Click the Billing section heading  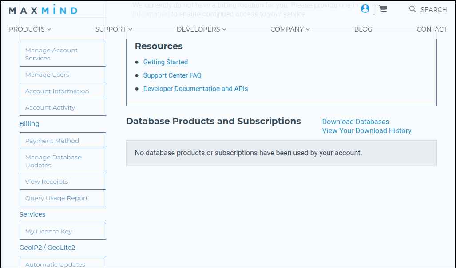point(29,124)
